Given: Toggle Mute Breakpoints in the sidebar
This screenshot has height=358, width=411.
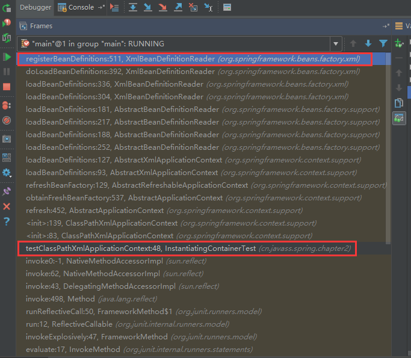Looking at the screenshot, I should 7,121.
